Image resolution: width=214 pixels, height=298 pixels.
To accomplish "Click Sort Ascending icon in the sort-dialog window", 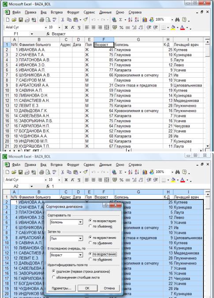I will 130,172.
